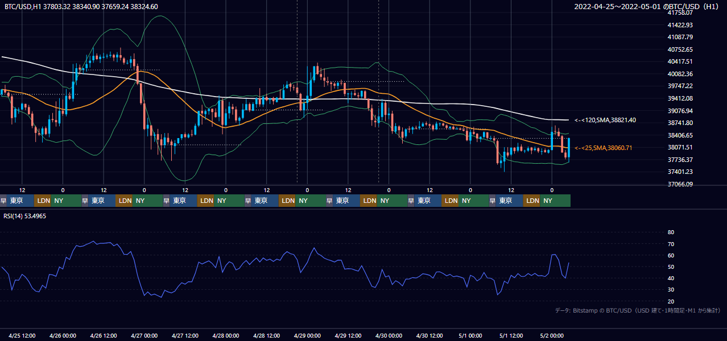
Task: Click the RSI axis value 50
Action: tap(671, 267)
